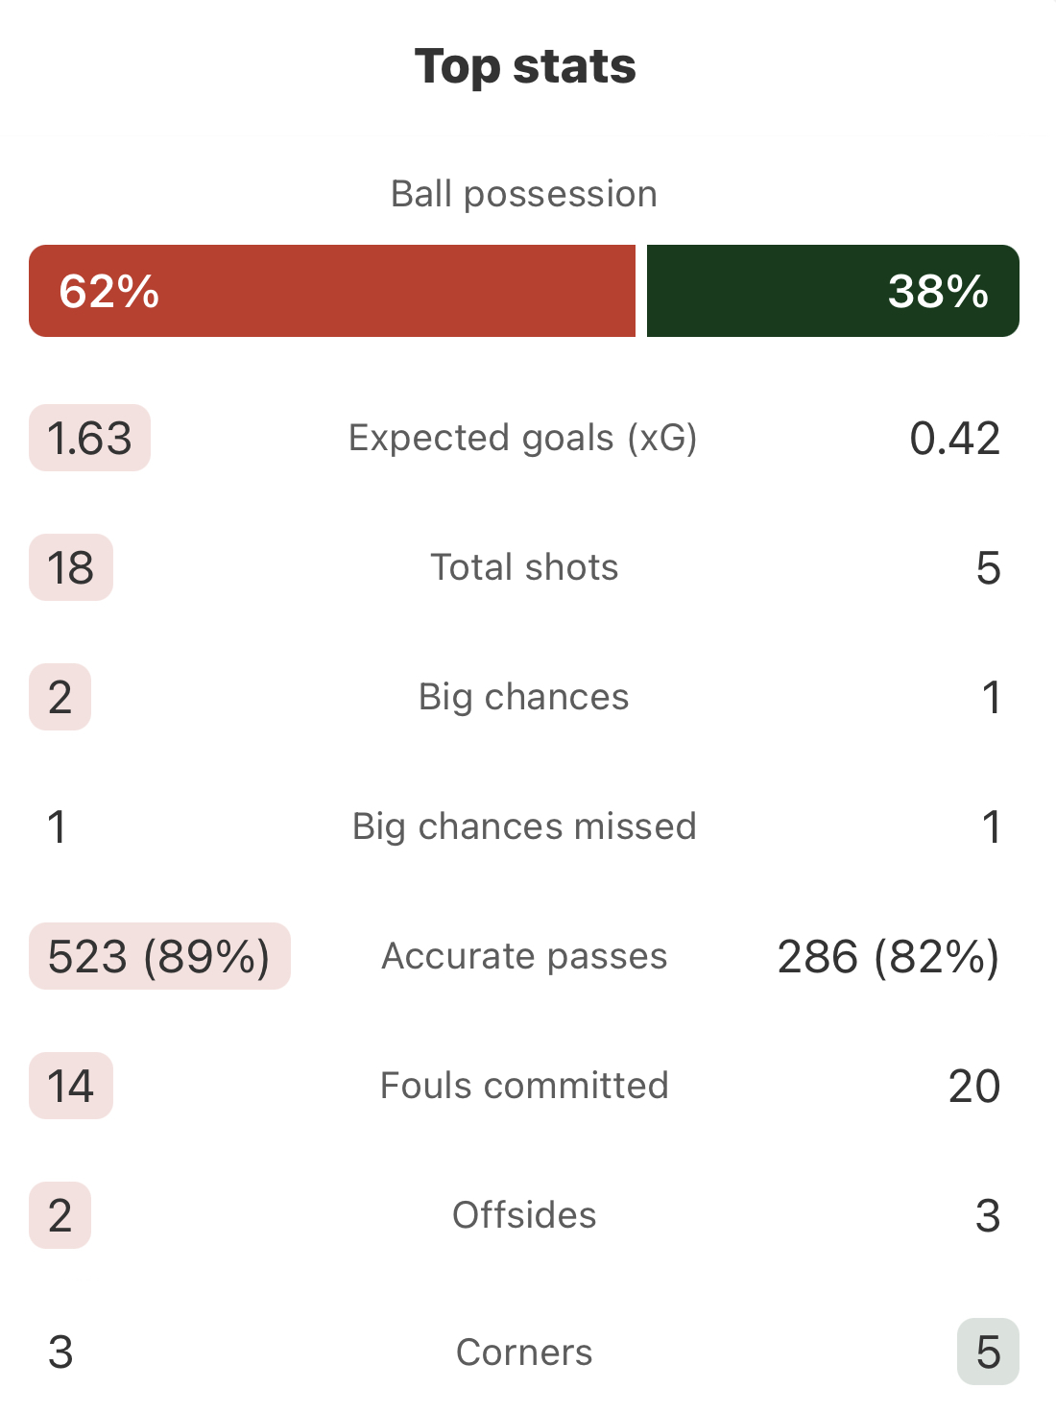
Task: Tap the highlighted 1.63 xG value
Action: click(x=89, y=438)
